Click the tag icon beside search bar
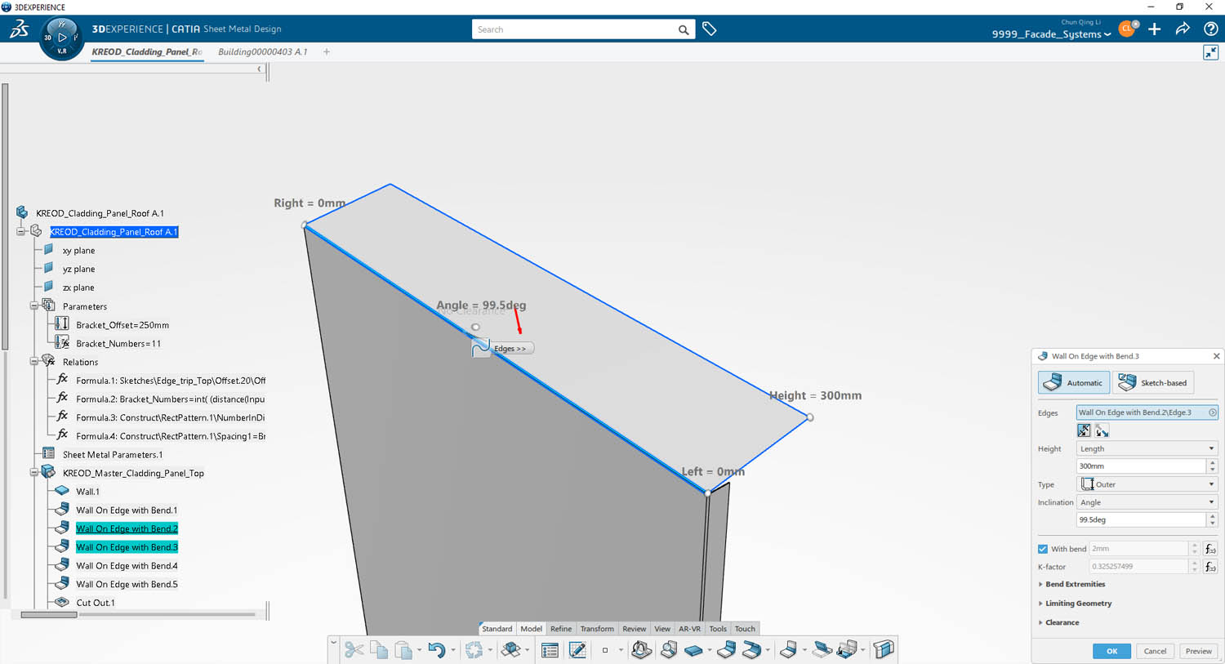Screen dimensions: 1225x664 pos(709,29)
